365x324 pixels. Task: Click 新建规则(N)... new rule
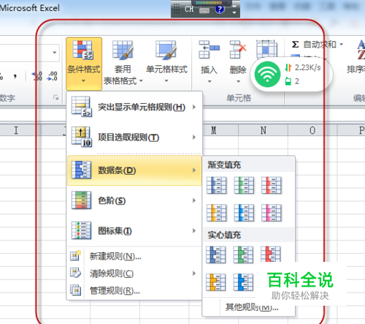[134, 256]
